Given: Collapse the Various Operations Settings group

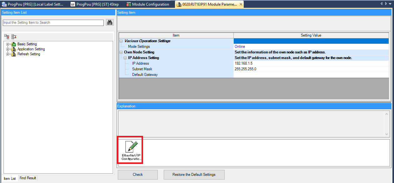Looking at the screenshot, I should (121, 41).
